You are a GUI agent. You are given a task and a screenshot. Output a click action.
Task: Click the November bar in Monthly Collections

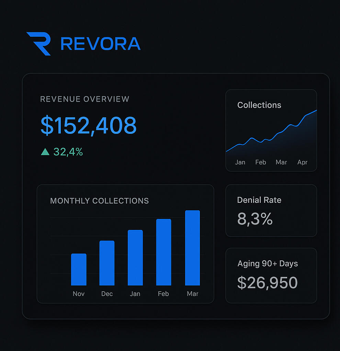click(x=79, y=270)
